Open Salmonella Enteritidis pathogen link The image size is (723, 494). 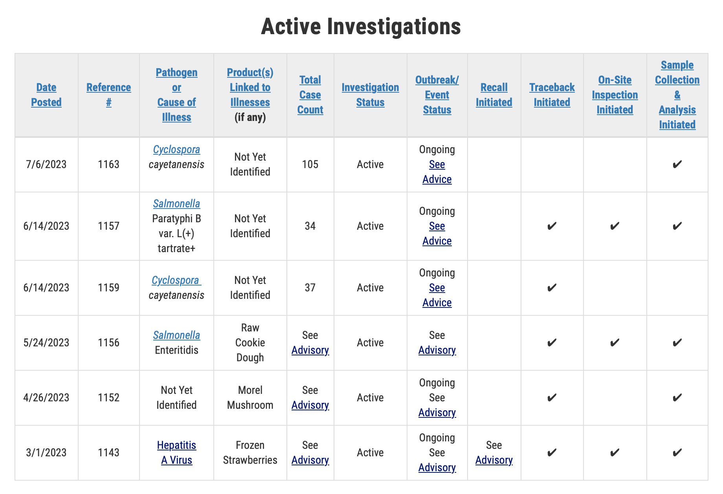point(176,335)
